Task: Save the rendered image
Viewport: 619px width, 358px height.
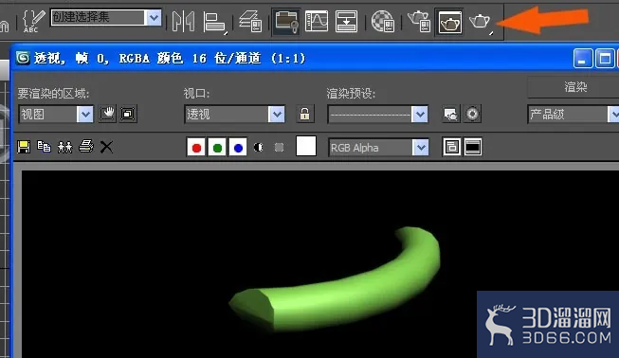Action: (24, 147)
